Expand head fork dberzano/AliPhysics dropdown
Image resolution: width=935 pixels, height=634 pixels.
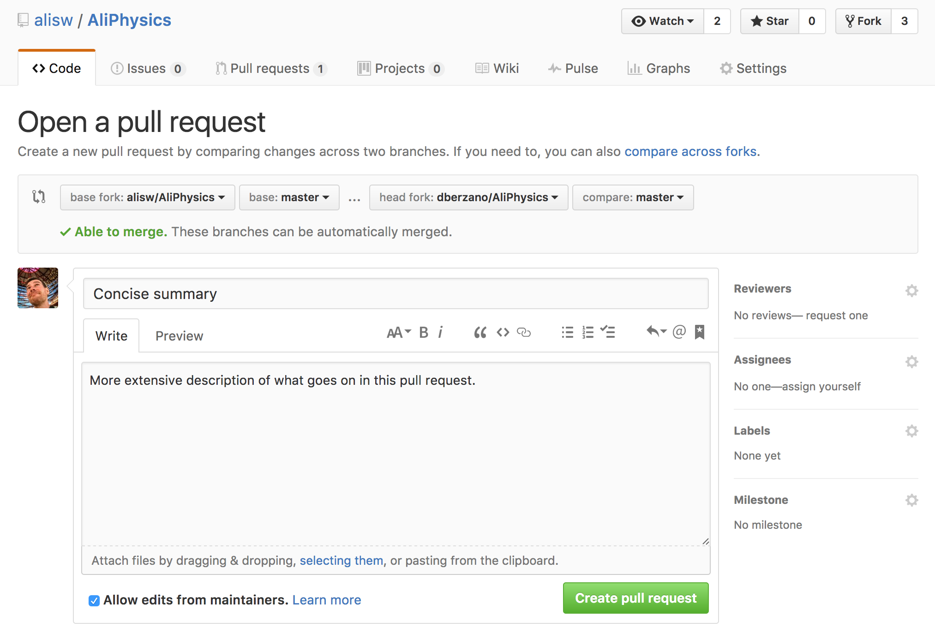coord(468,197)
